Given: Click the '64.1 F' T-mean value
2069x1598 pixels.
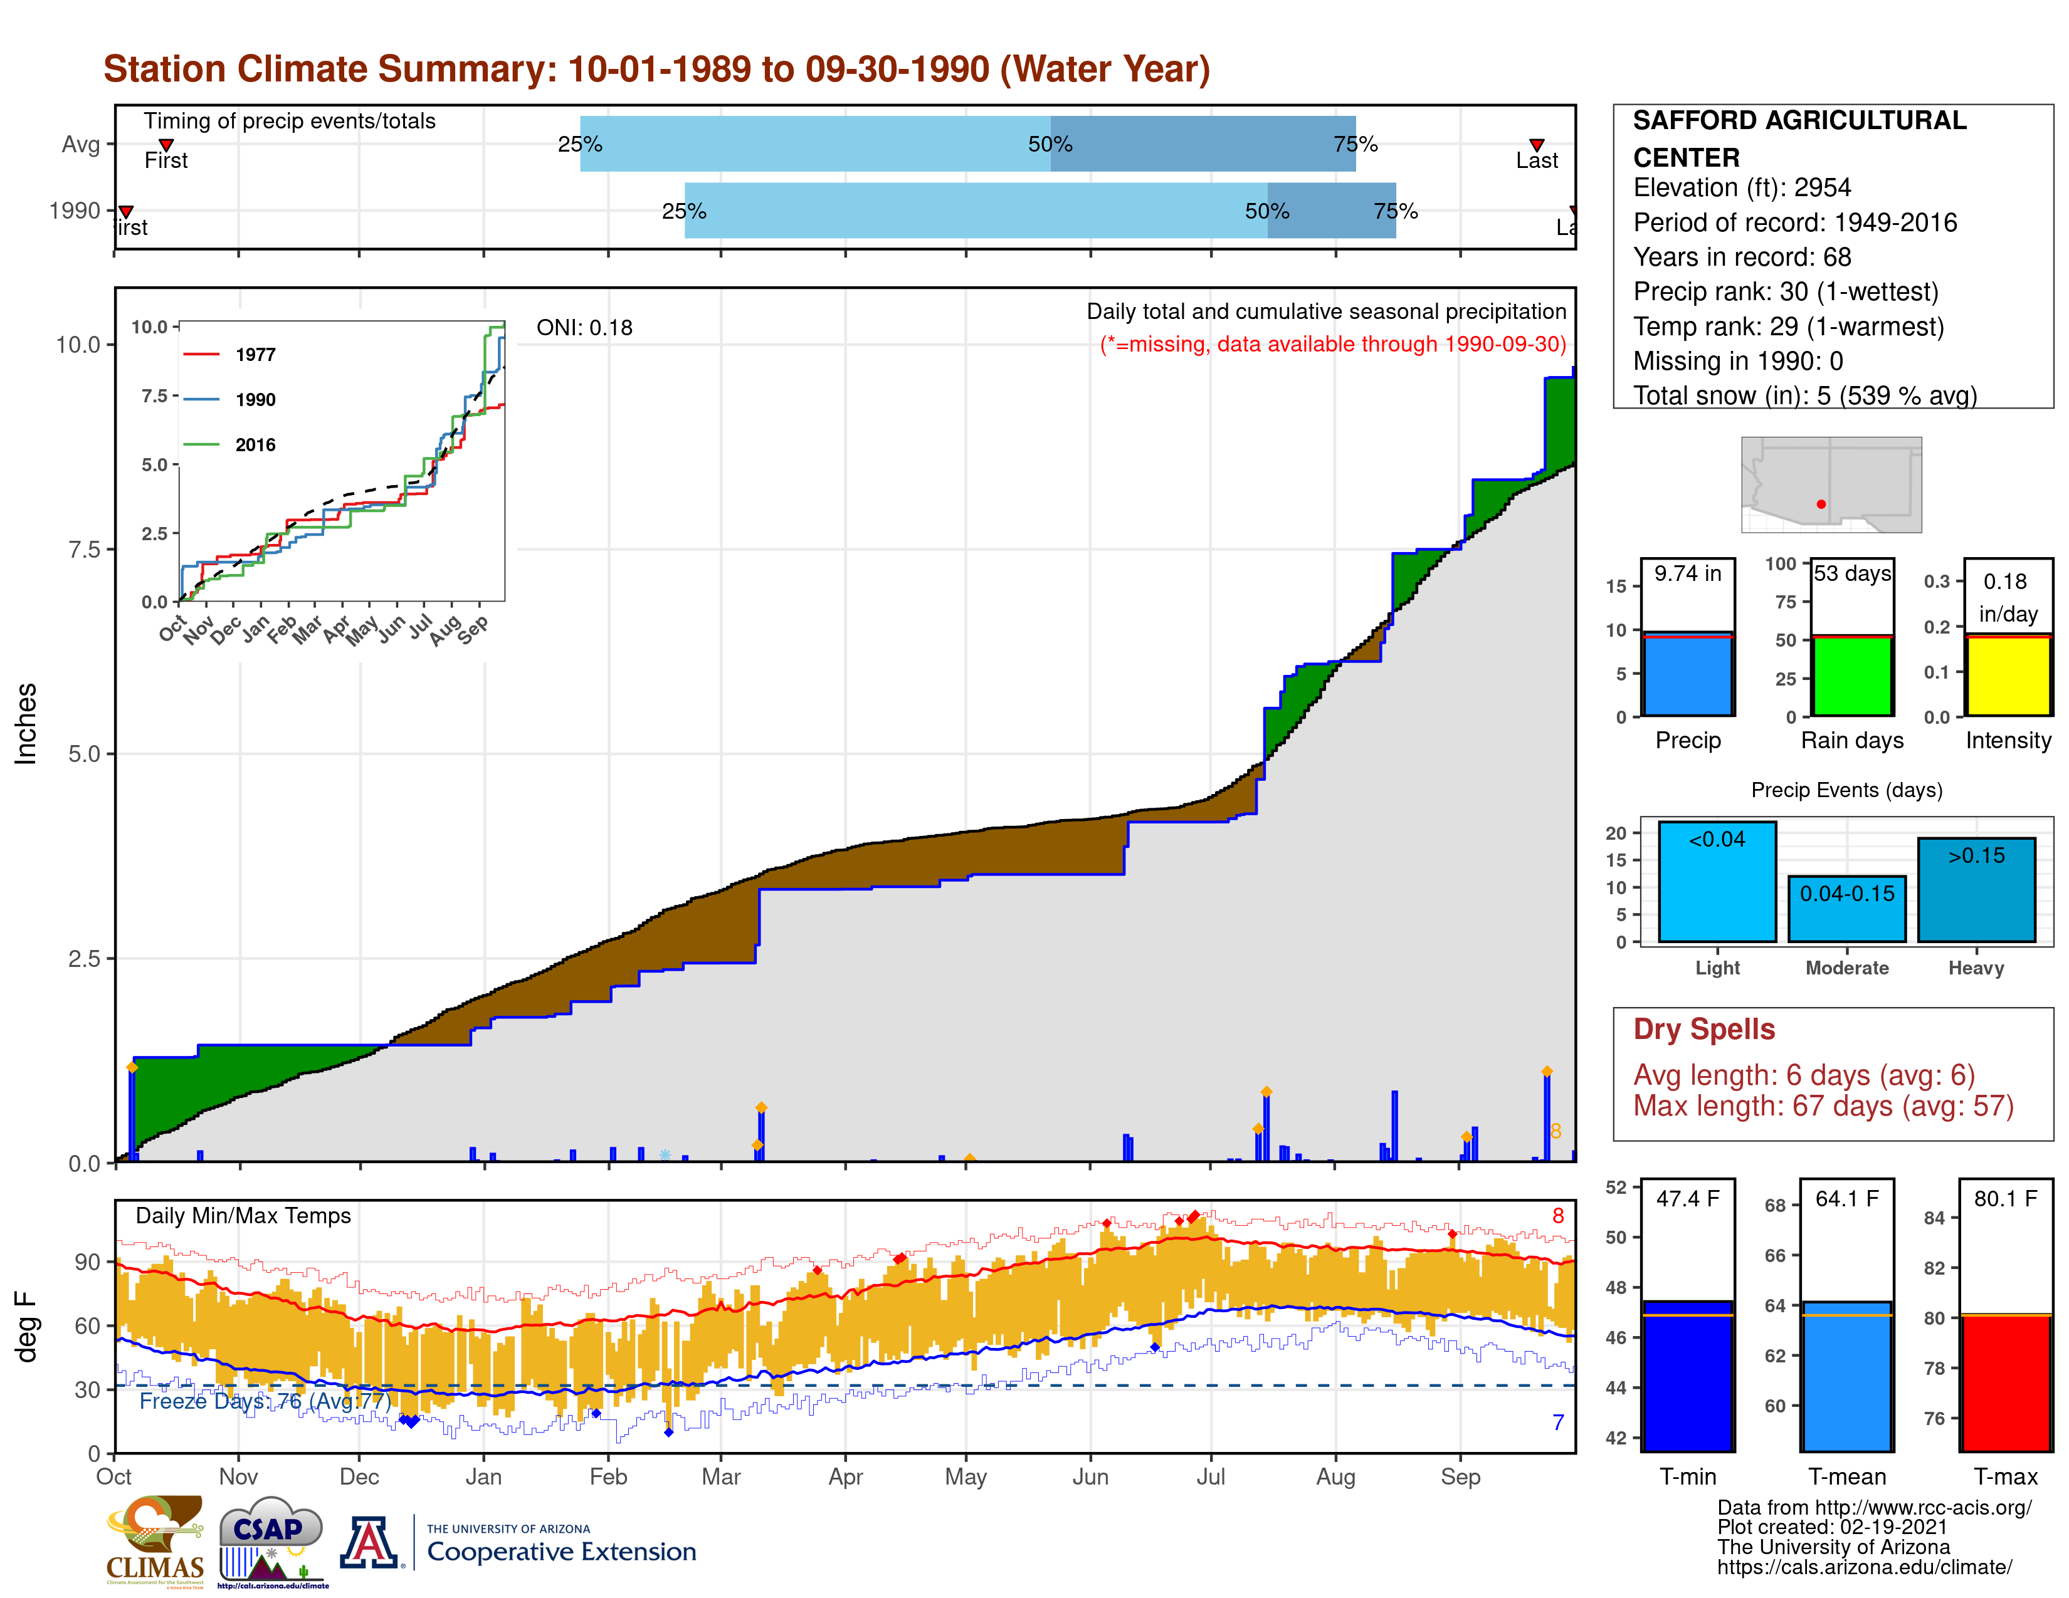Looking at the screenshot, I should 1846,1198.
